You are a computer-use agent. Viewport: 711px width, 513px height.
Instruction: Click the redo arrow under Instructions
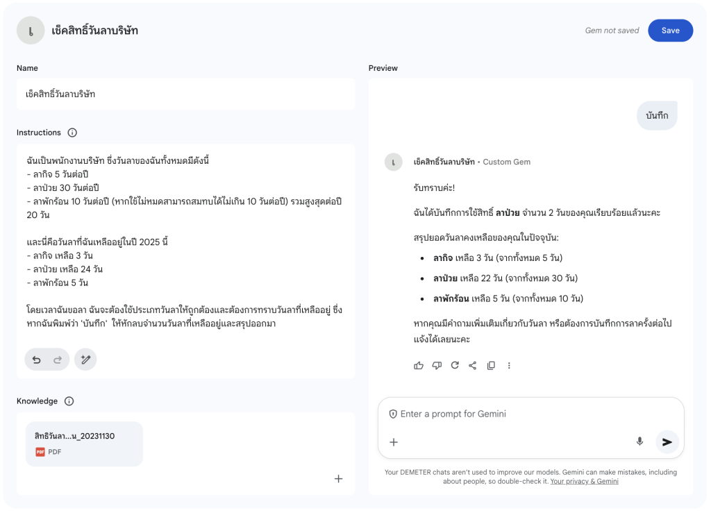coord(58,360)
